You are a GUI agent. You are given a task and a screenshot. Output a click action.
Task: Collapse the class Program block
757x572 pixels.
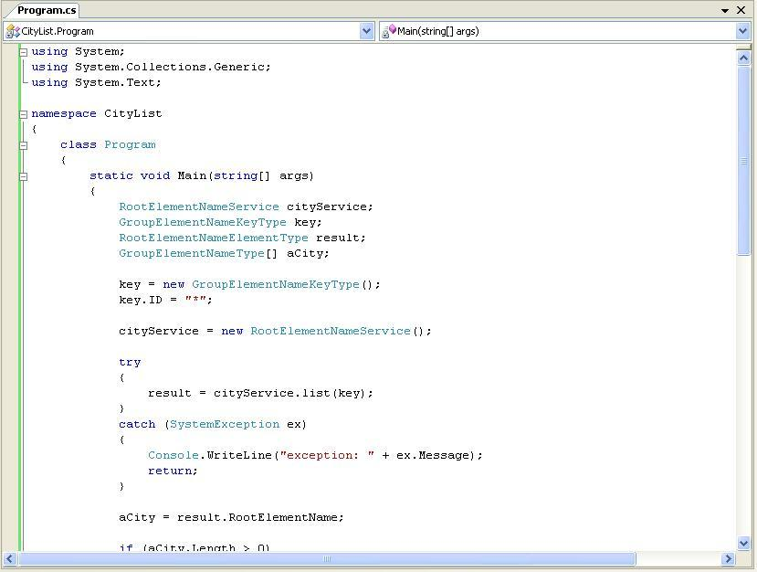pos(23,145)
